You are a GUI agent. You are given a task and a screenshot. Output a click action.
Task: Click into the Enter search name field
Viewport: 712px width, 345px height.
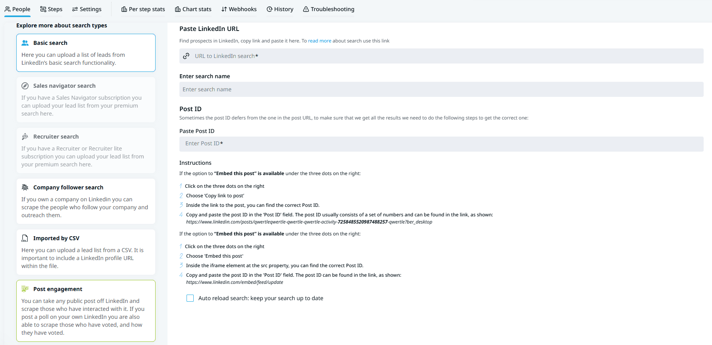pyautogui.click(x=441, y=89)
